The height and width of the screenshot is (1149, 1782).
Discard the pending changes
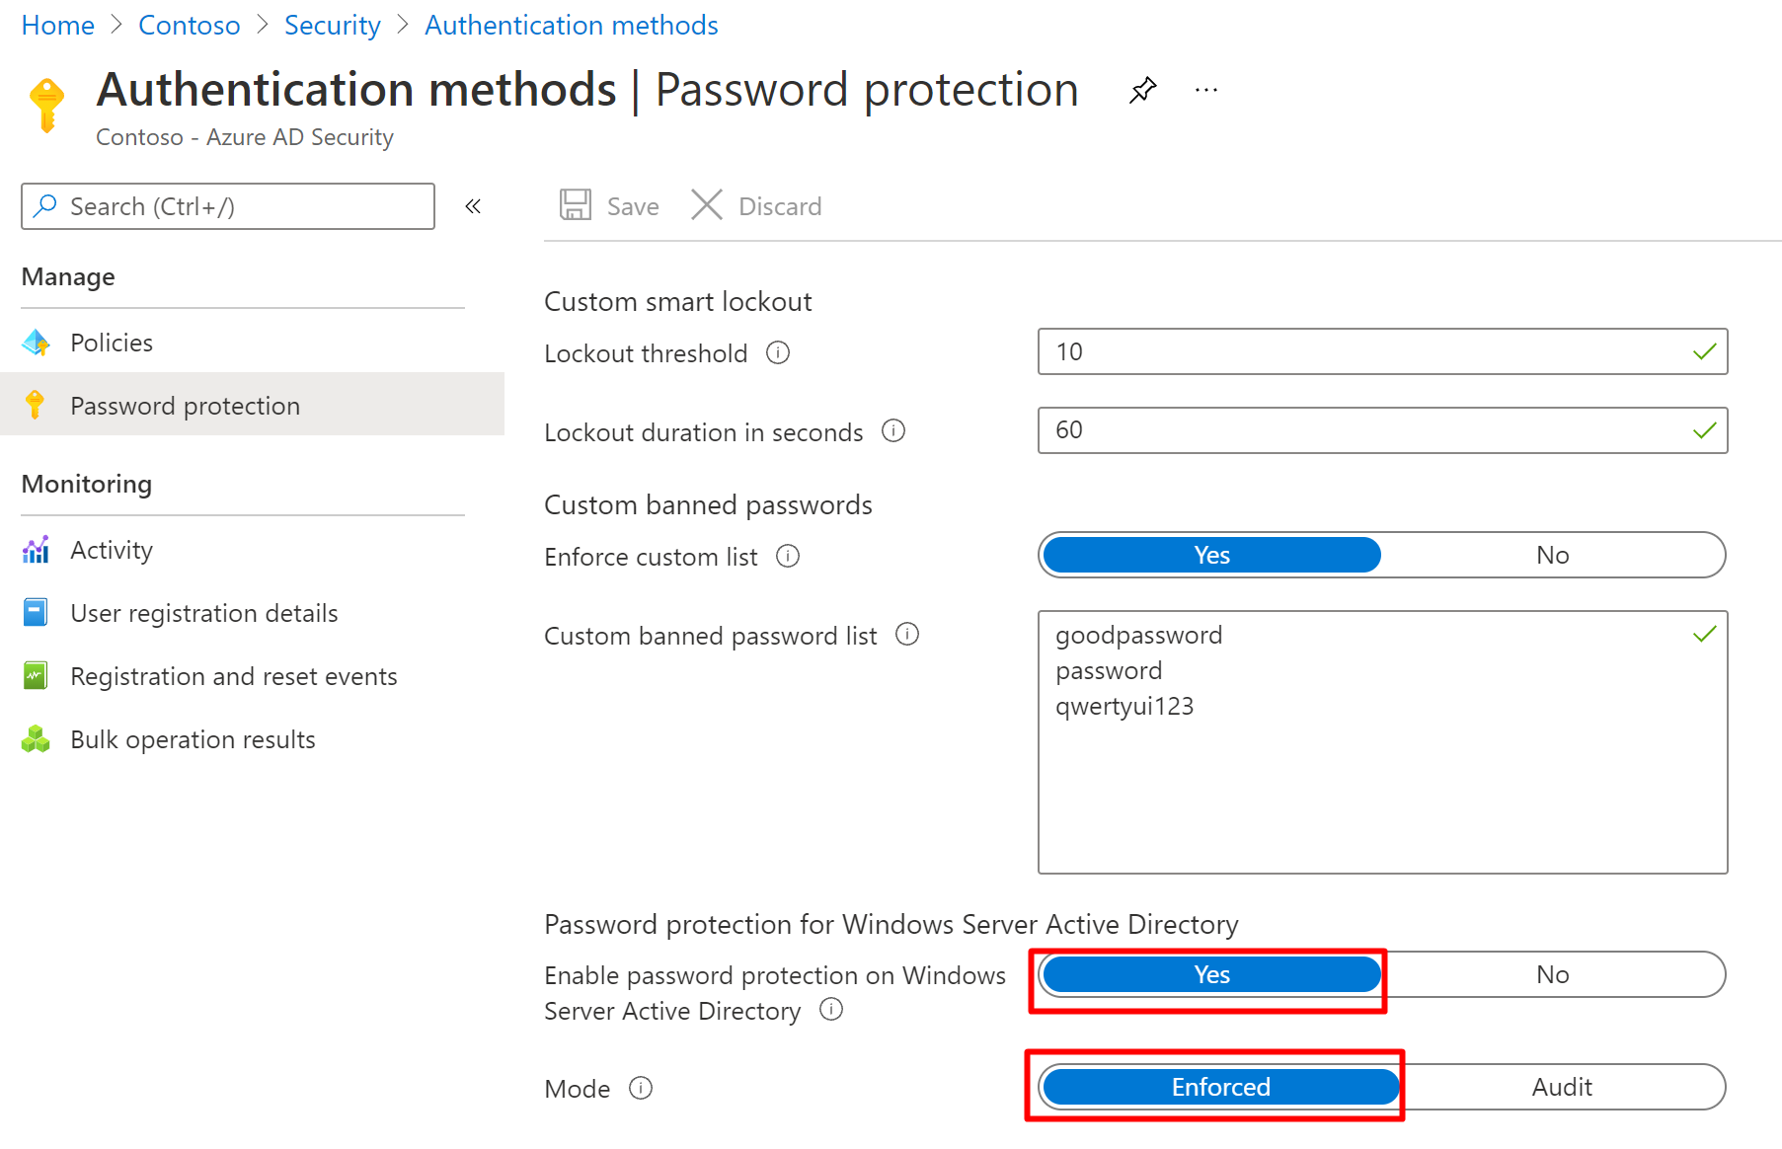pyautogui.click(x=757, y=205)
